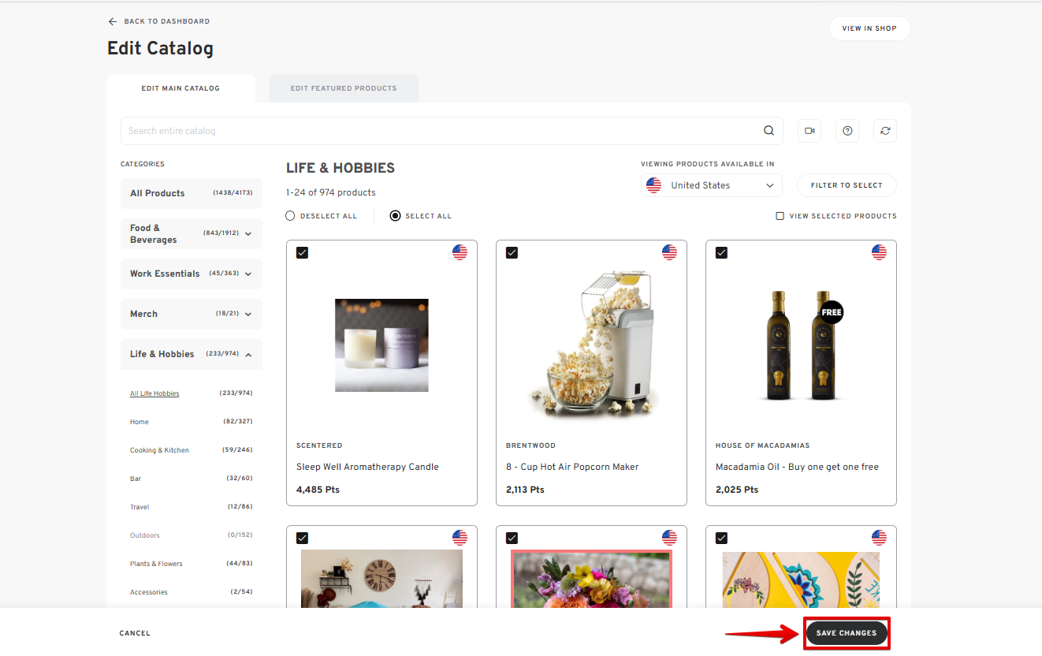1042x656 pixels.
Task: Click the Save Changes button
Action: (847, 633)
